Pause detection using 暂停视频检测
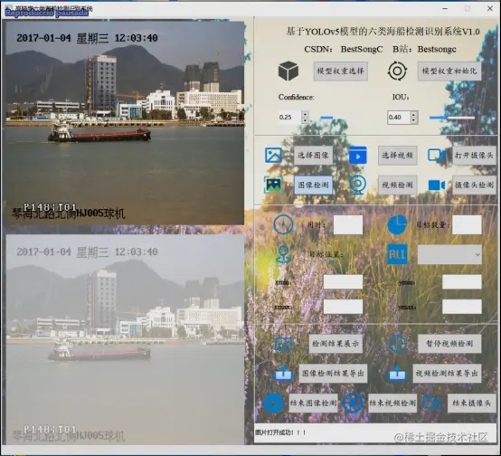Viewport: 501px width, 456px height. pyautogui.click(x=449, y=344)
